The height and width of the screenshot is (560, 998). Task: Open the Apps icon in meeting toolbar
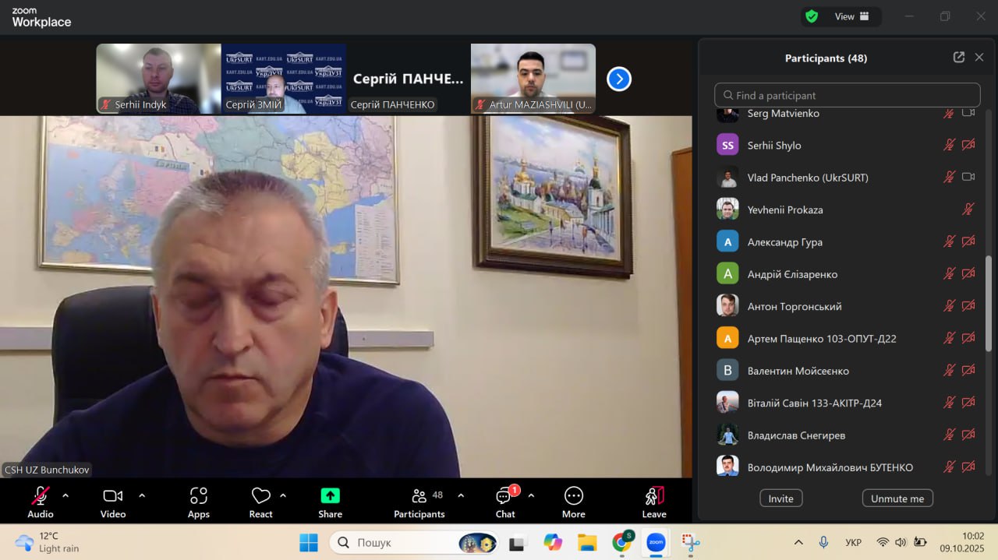[198, 496]
